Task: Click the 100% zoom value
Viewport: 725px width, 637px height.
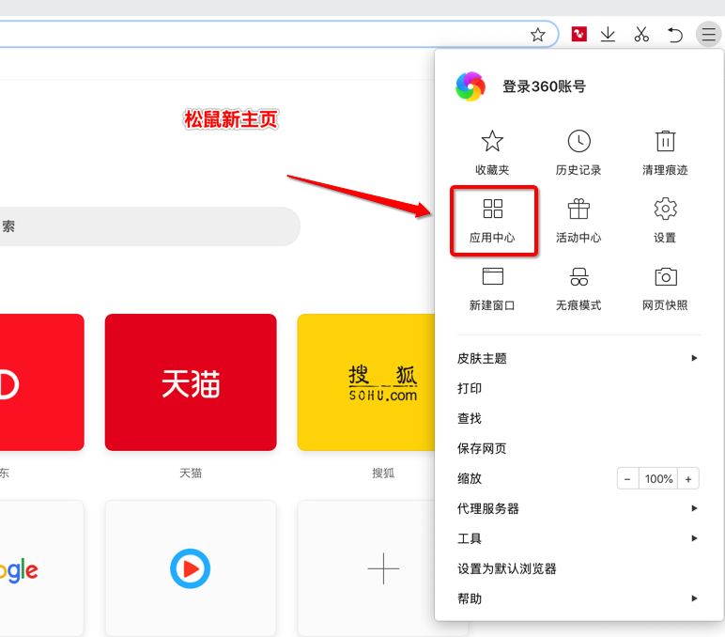Action: click(x=658, y=479)
